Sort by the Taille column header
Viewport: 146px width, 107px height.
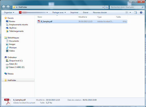coord(121,17)
